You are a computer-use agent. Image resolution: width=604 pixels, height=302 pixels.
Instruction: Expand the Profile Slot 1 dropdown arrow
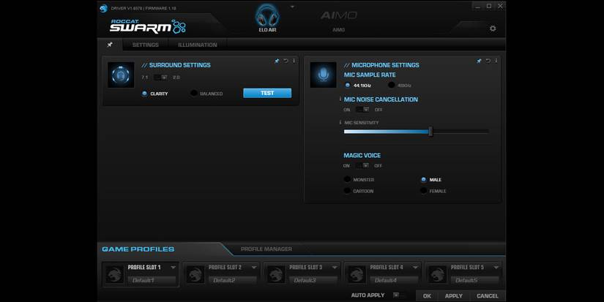point(174,268)
